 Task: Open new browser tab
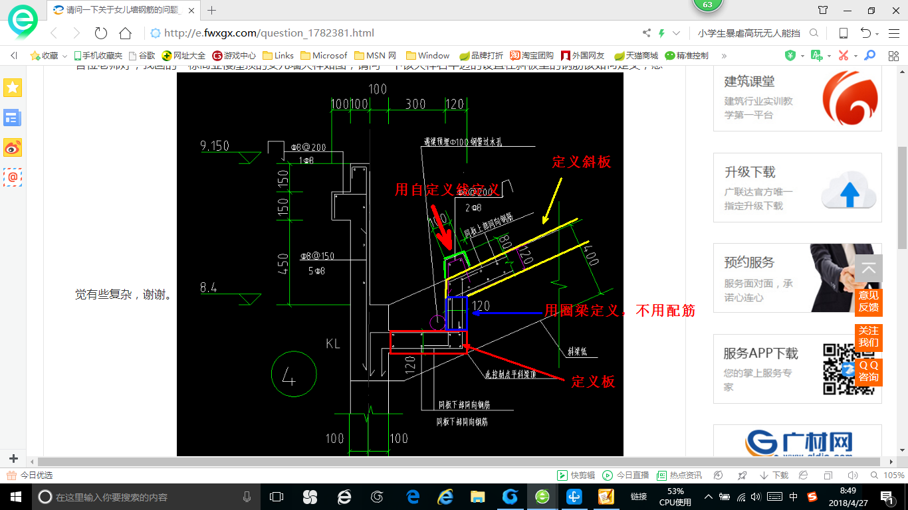tap(212, 10)
